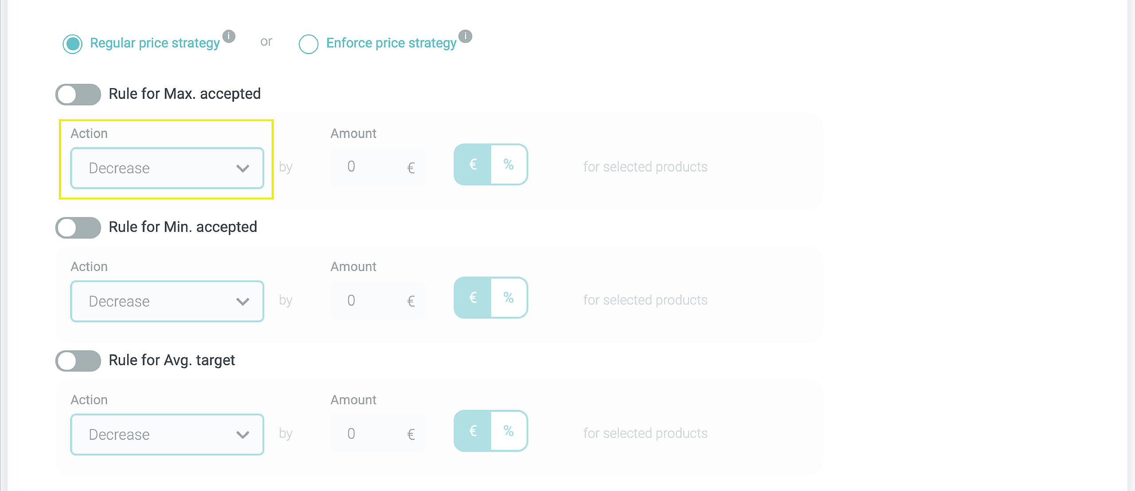Viewport: 1135px width, 491px height.
Task: Turn on Rule for Avg. target switch
Action: coord(78,361)
